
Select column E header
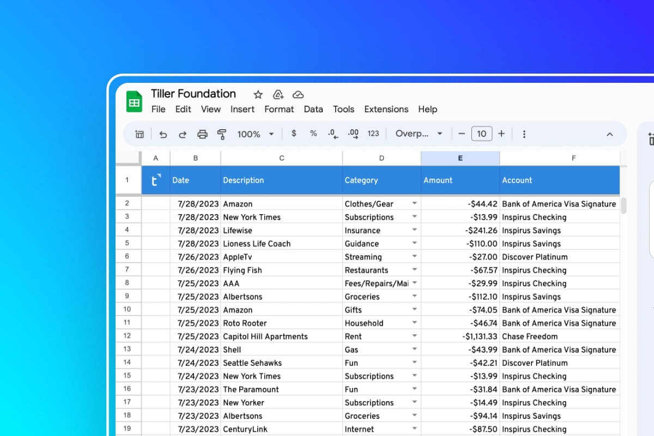pyautogui.click(x=461, y=158)
